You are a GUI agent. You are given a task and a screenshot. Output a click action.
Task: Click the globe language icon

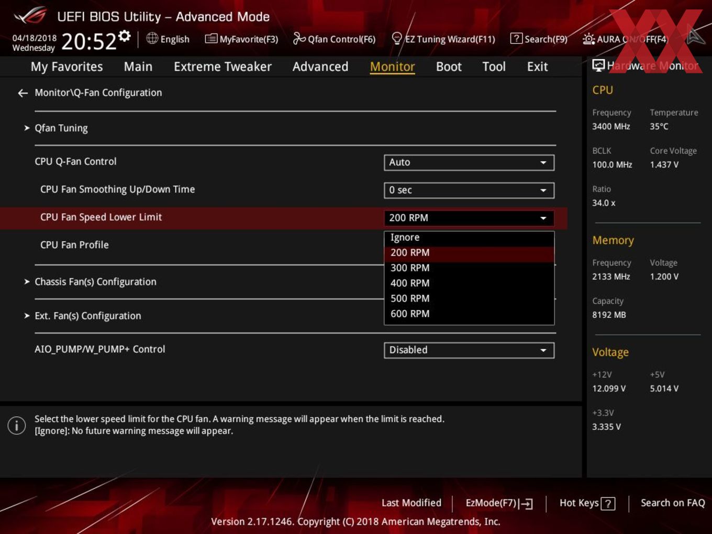coord(152,38)
